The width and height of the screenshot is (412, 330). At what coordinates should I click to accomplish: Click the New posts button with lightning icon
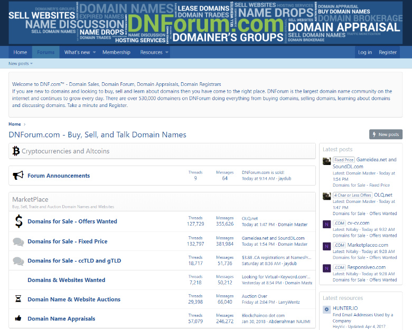(x=386, y=134)
